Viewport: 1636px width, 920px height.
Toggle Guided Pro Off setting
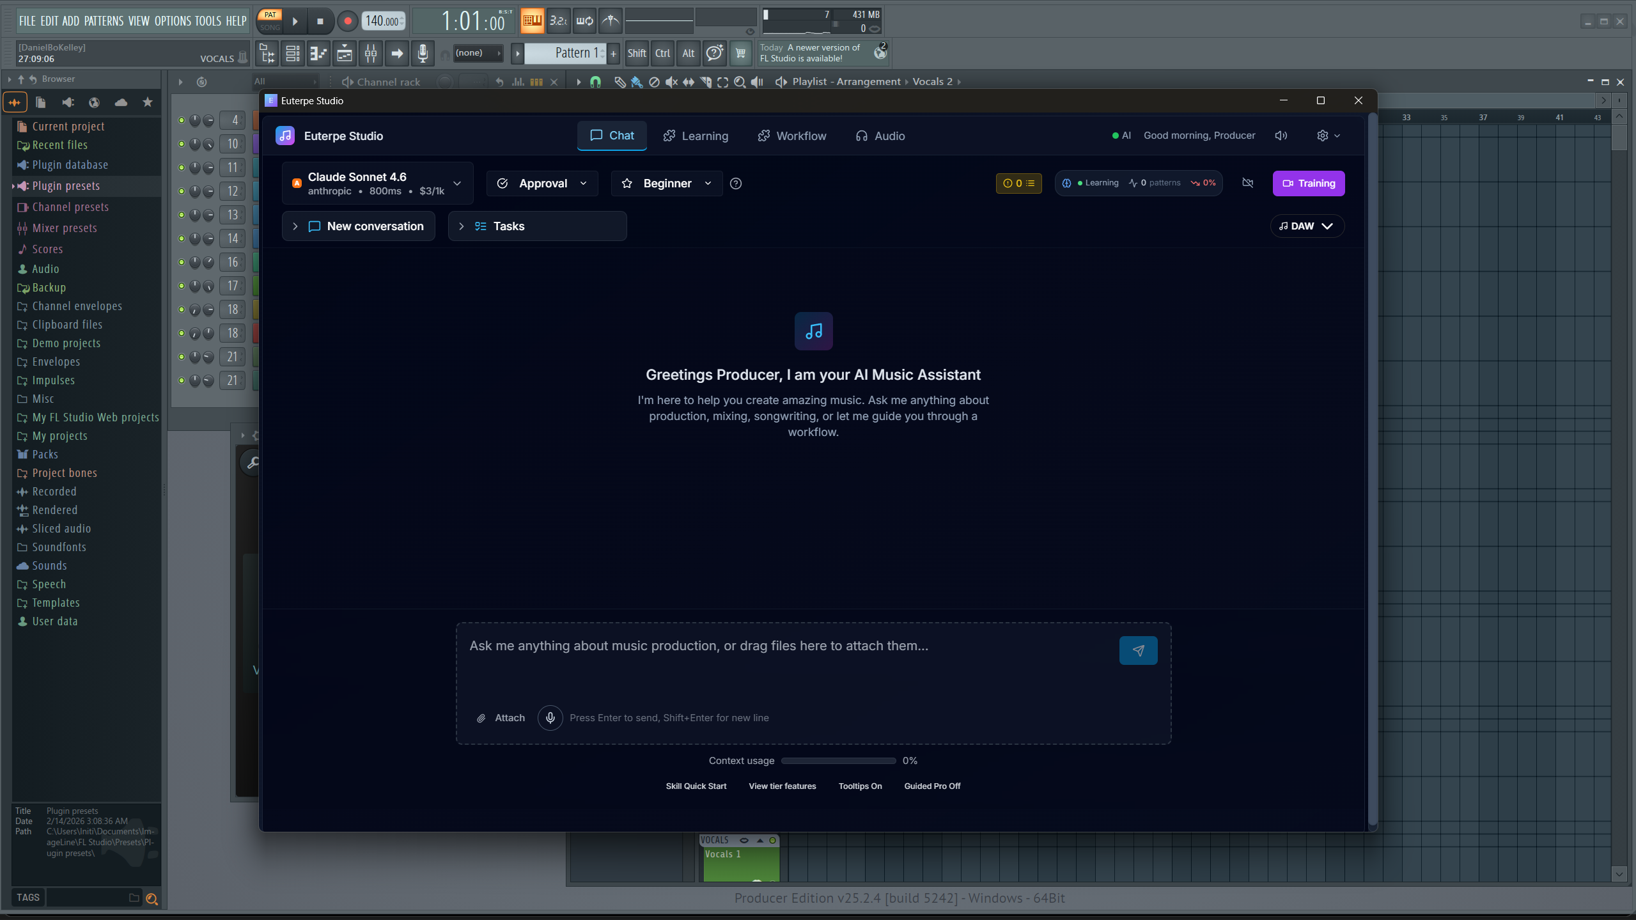[932, 786]
